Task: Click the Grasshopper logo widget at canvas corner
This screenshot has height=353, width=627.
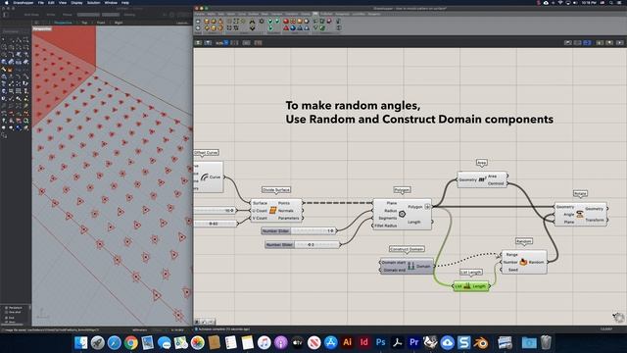Action: coord(618,318)
